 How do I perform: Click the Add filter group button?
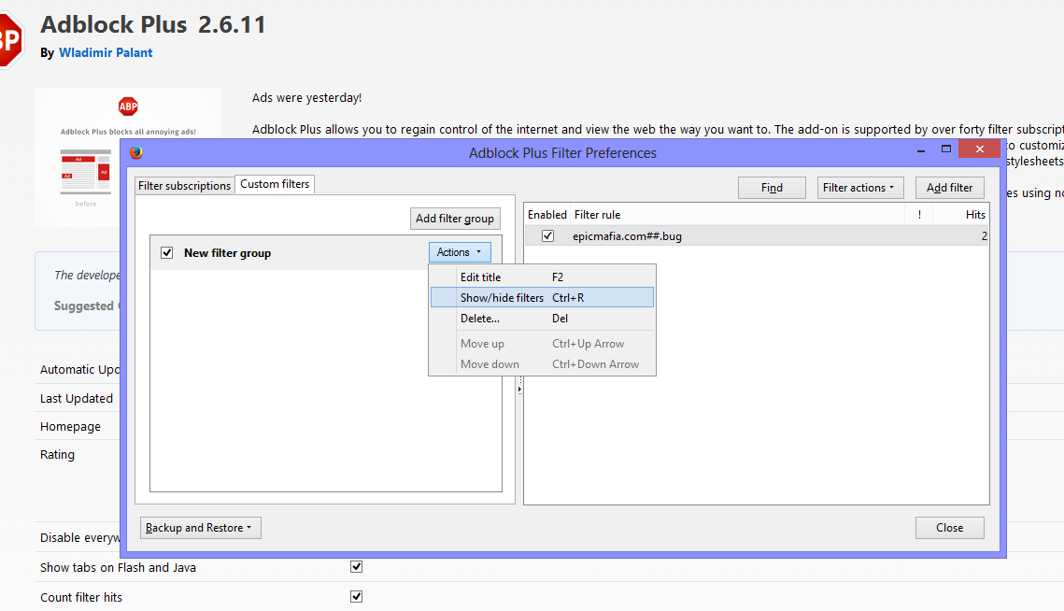click(455, 219)
